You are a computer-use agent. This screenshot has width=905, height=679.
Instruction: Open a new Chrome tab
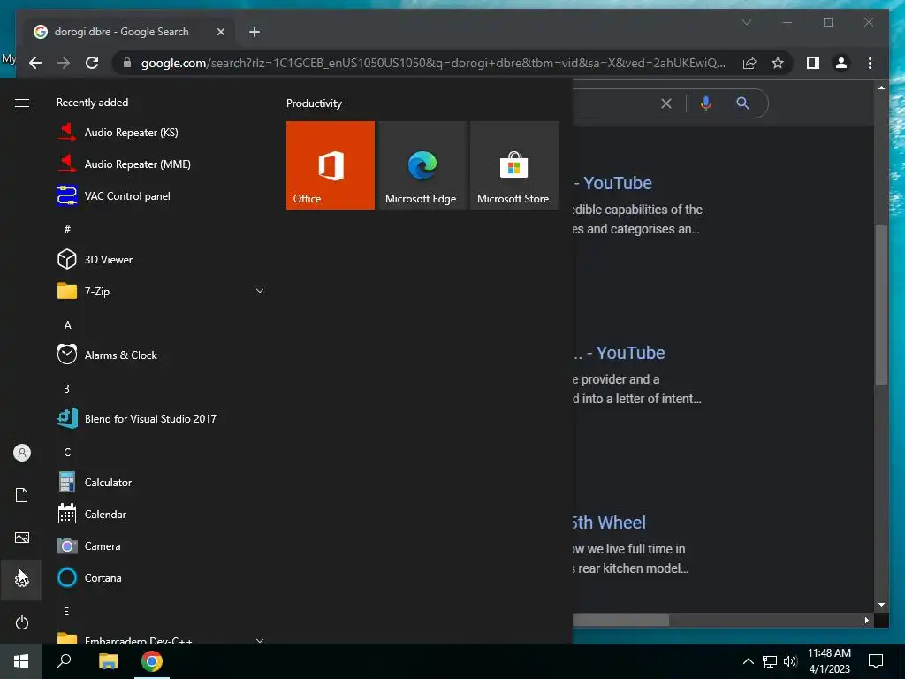pos(255,32)
